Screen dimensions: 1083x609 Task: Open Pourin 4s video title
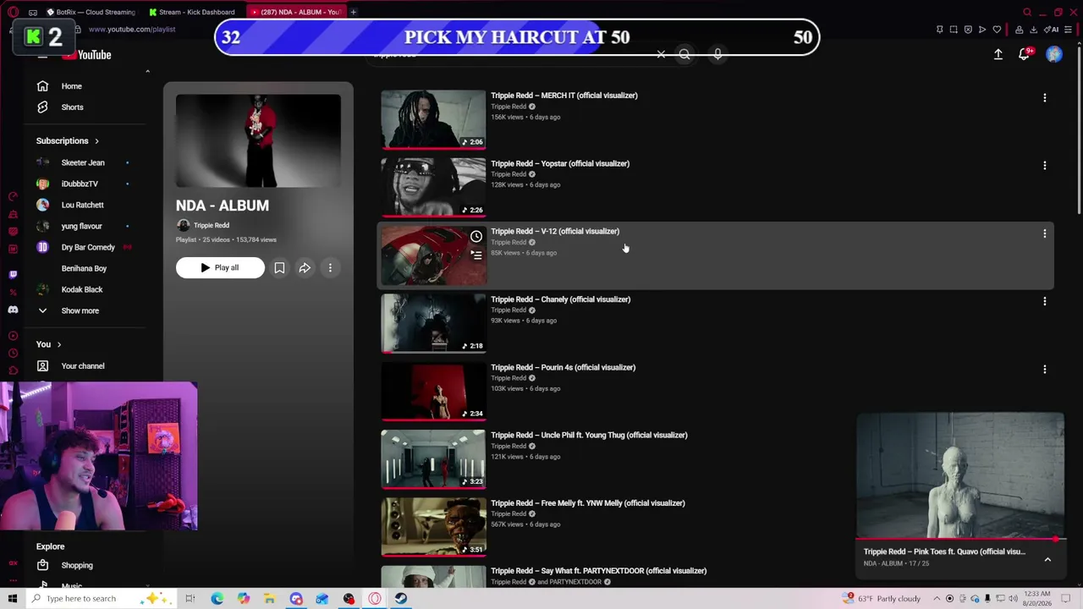(563, 367)
